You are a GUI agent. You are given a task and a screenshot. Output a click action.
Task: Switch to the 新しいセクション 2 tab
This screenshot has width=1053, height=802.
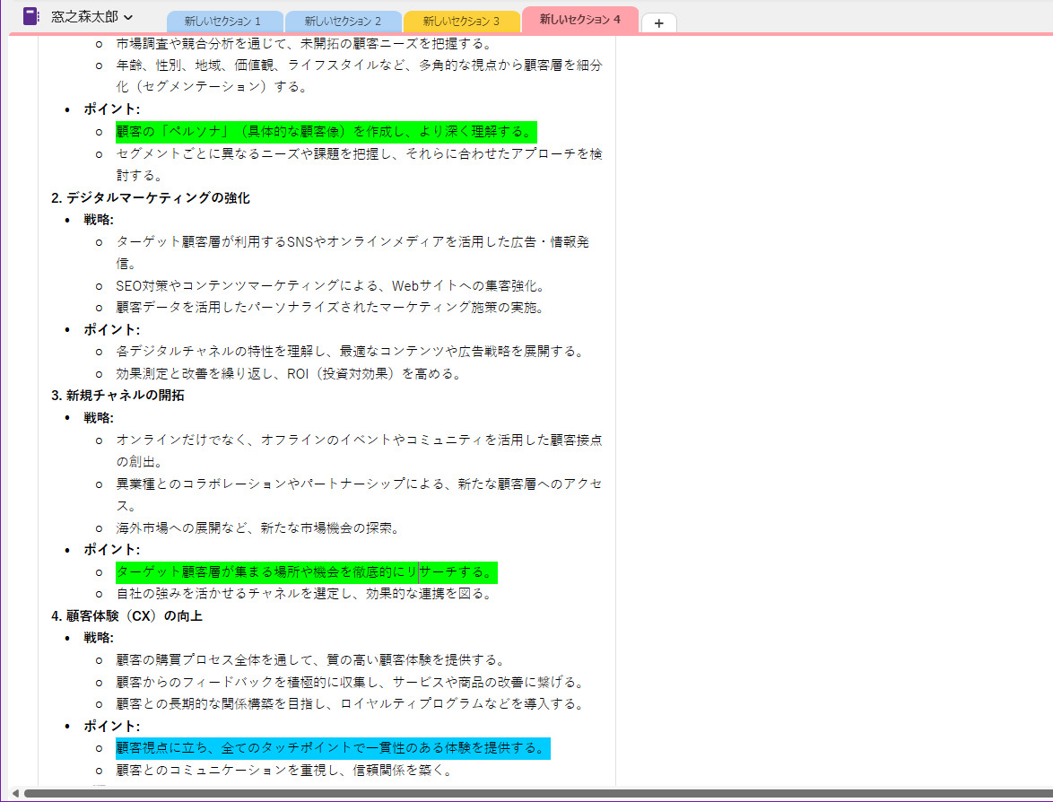pyautogui.click(x=342, y=20)
